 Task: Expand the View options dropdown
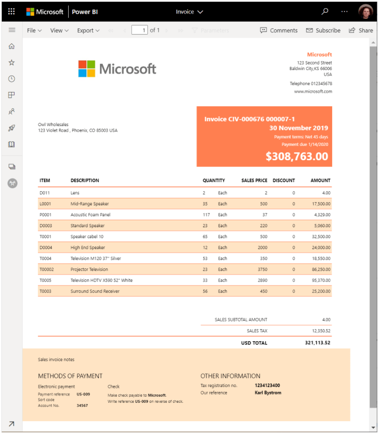coord(59,30)
